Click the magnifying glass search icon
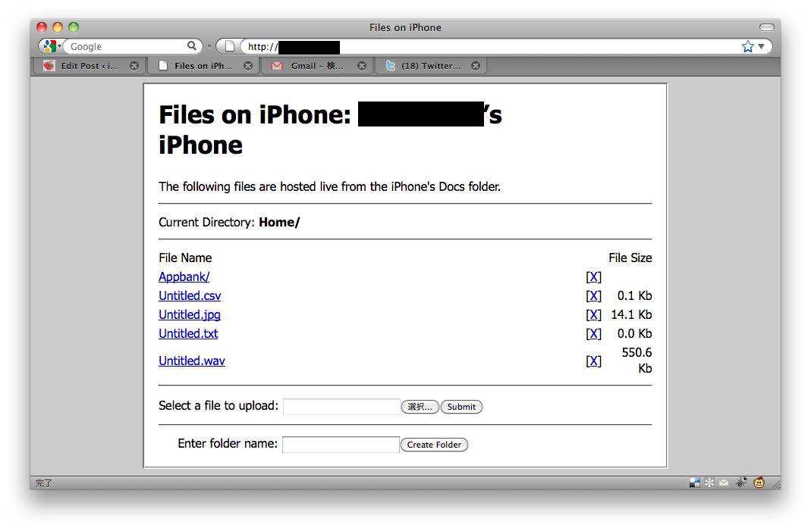Viewport: 811px width, 531px height. point(191,46)
